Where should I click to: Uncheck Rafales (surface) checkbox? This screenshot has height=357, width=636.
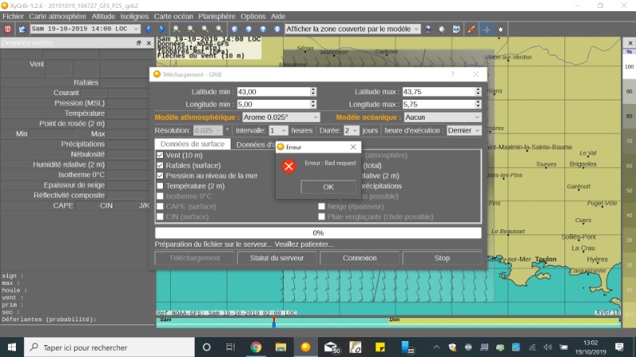[x=161, y=165]
